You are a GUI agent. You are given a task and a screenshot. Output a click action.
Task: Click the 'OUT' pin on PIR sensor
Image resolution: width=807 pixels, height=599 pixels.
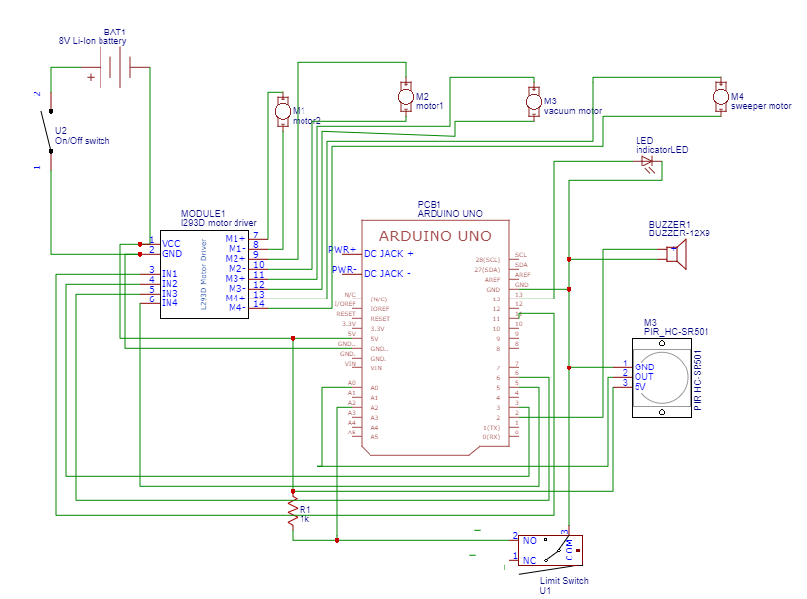[x=643, y=377]
